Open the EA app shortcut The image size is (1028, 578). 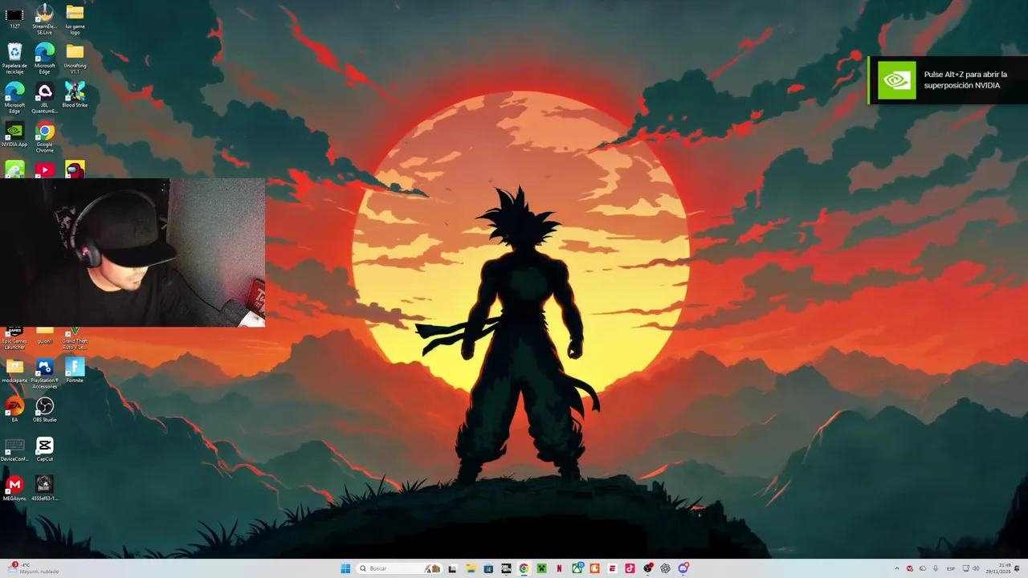click(x=14, y=410)
